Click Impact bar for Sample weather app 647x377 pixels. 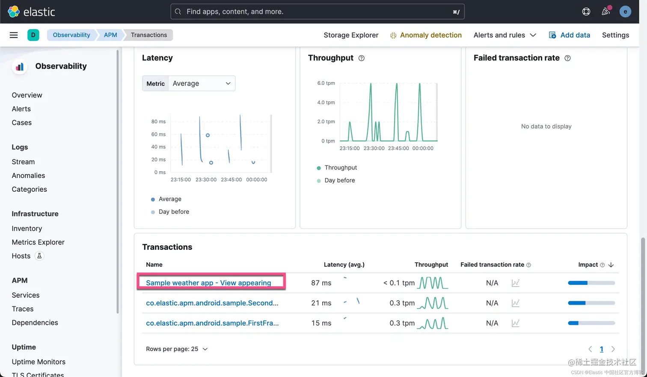[591, 283]
